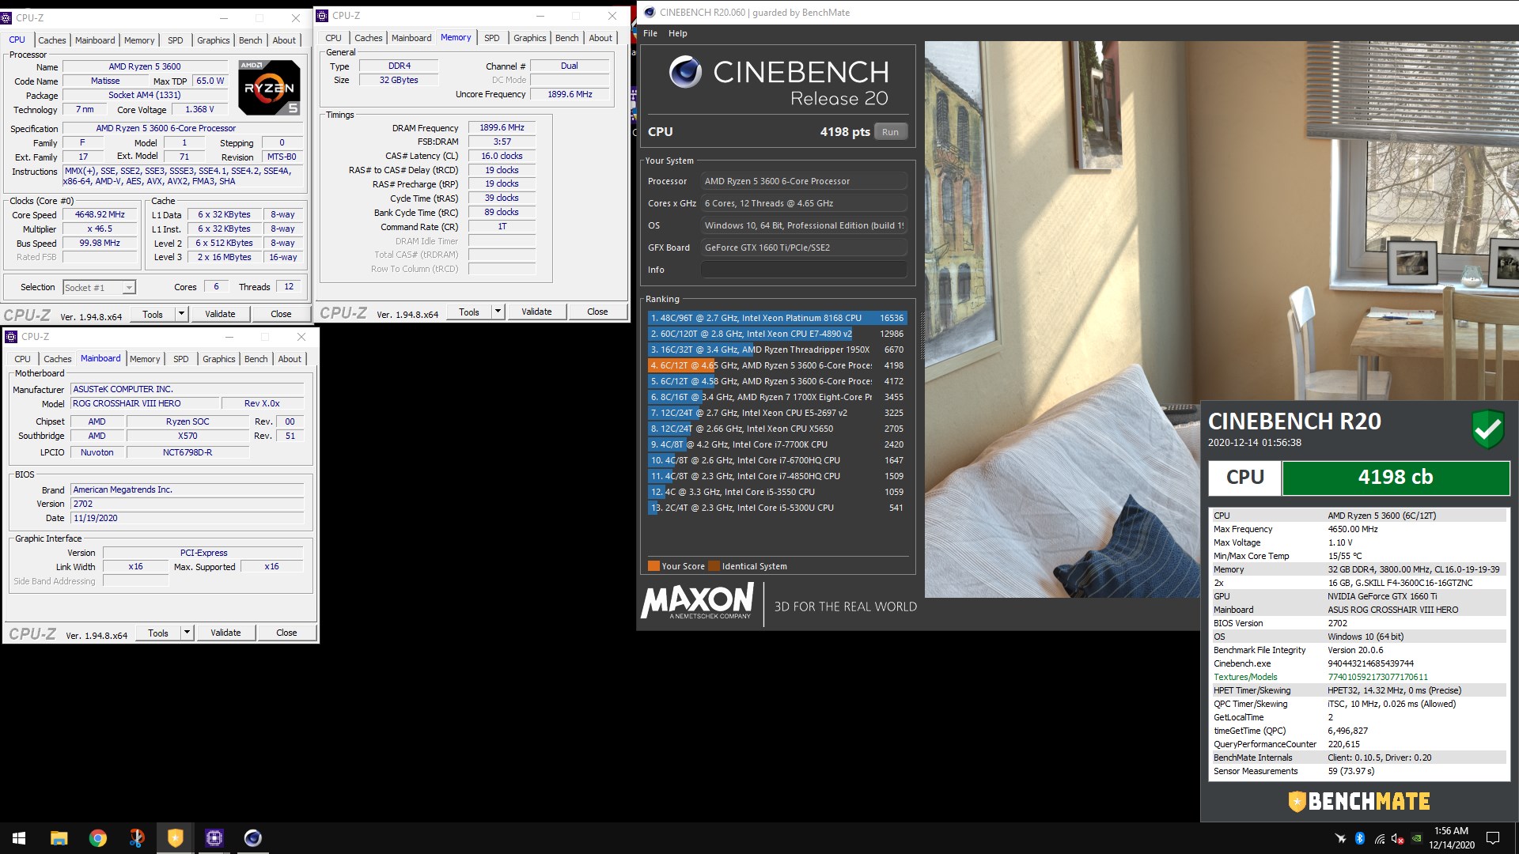
Task: Click Tools button in Mainboard window
Action: 158,633
